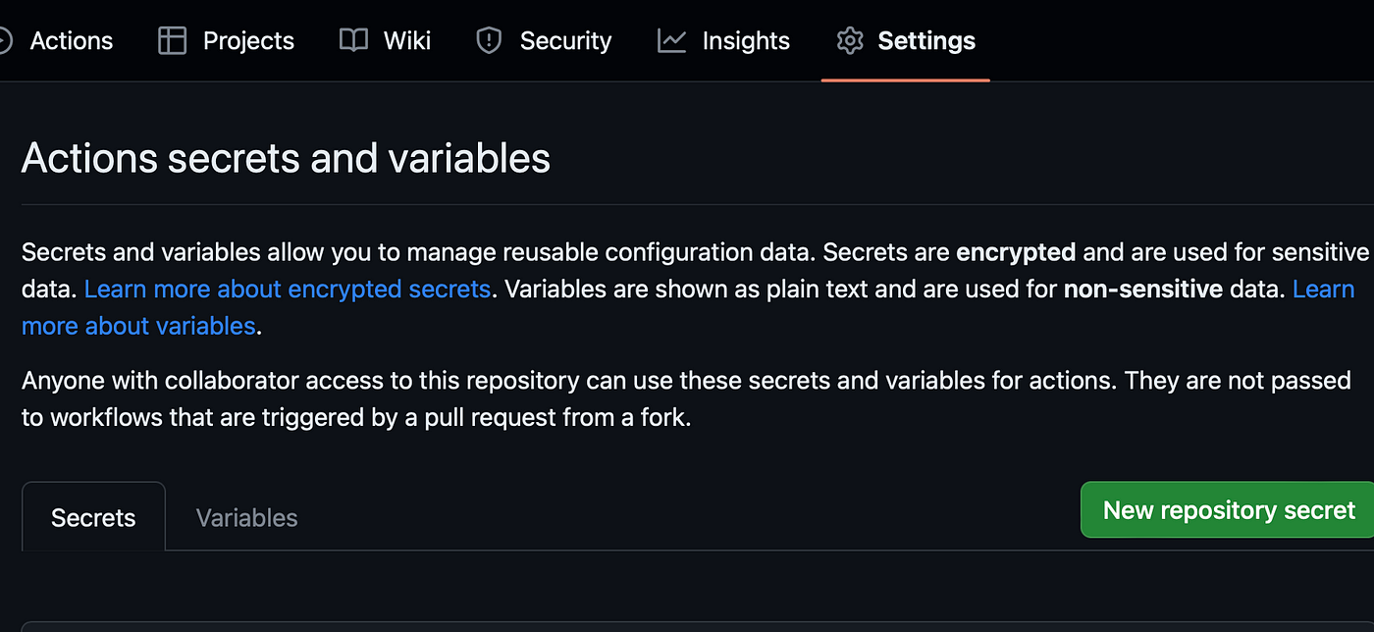The height and width of the screenshot is (632, 1374).
Task: Switch to the Security tab label
Action: pos(565,41)
